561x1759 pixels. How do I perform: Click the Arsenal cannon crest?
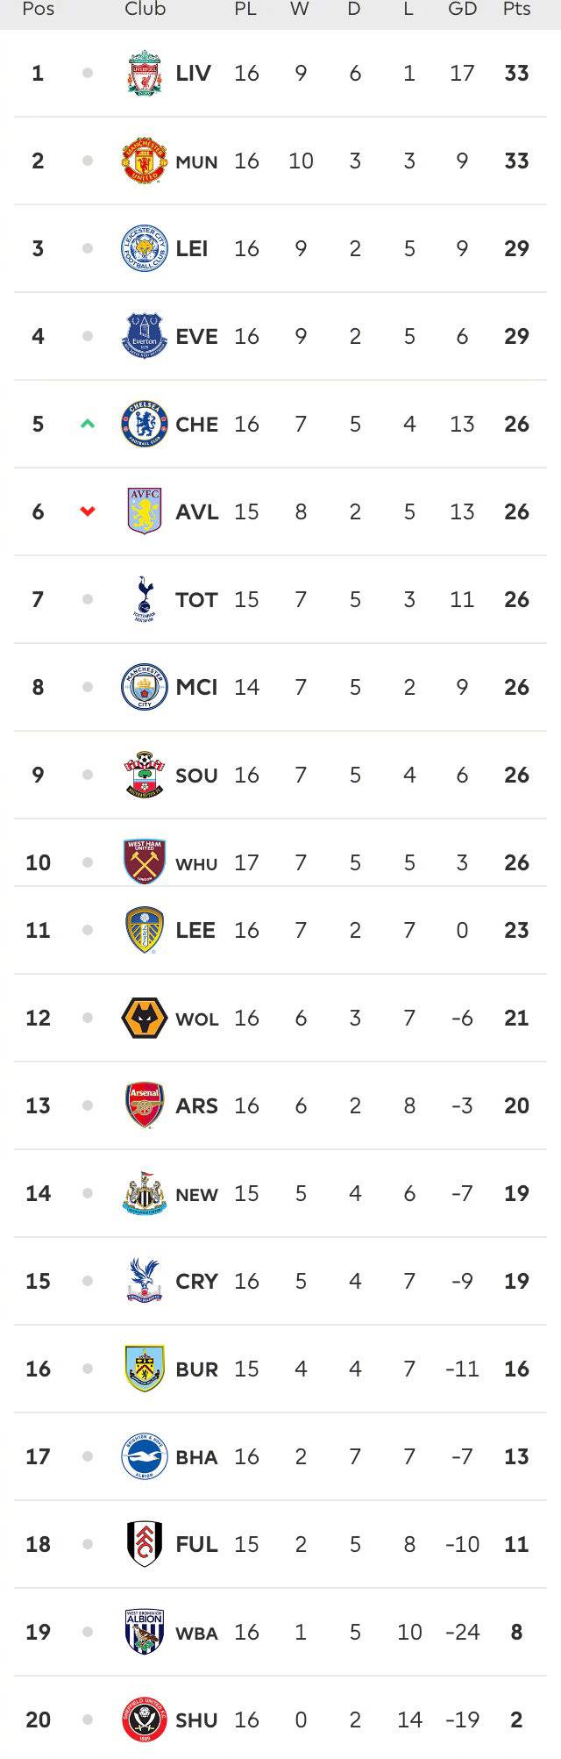point(144,1105)
